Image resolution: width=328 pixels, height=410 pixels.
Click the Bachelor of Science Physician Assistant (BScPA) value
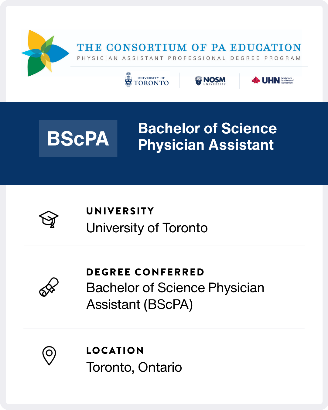click(175, 296)
